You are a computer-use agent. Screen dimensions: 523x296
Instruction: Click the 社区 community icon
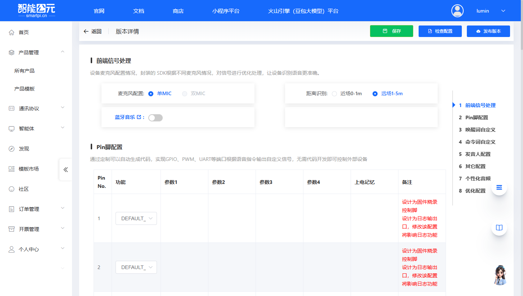coord(11,189)
